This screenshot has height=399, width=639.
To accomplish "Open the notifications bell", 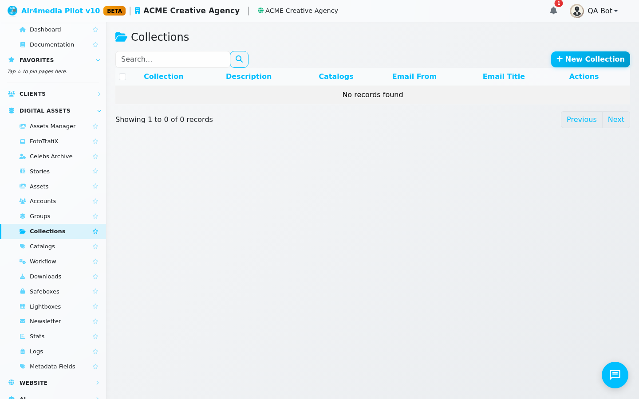I will [553, 11].
